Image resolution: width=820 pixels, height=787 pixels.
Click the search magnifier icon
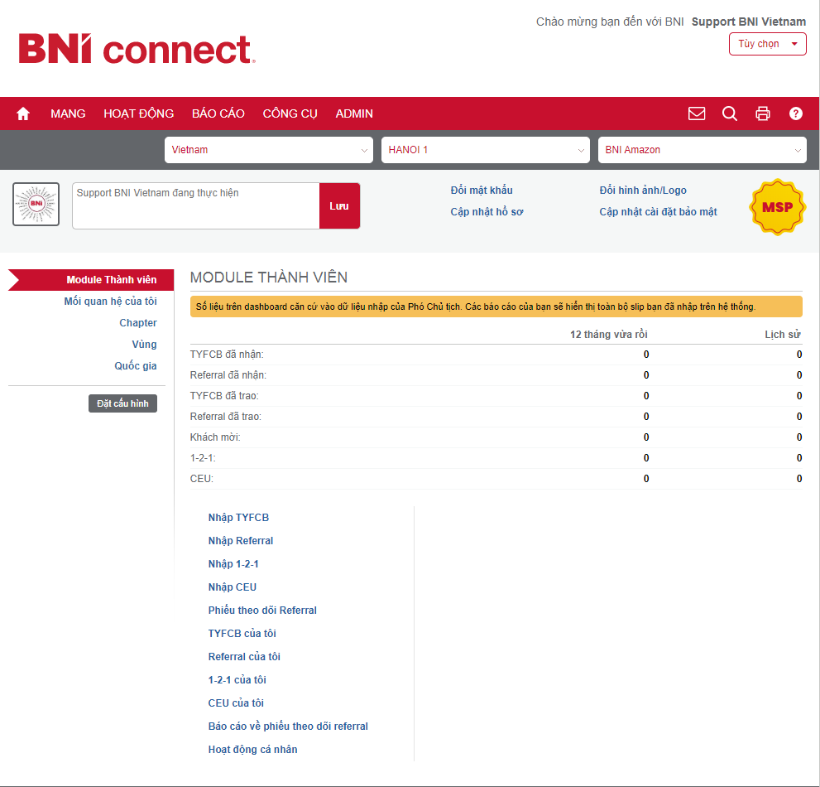pyautogui.click(x=730, y=113)
